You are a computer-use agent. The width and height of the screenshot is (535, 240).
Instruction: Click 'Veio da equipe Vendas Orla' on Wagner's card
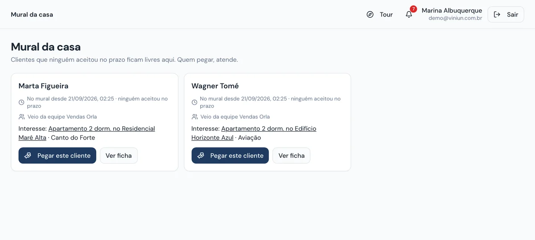pyautogui.click(x=235, y=117)
